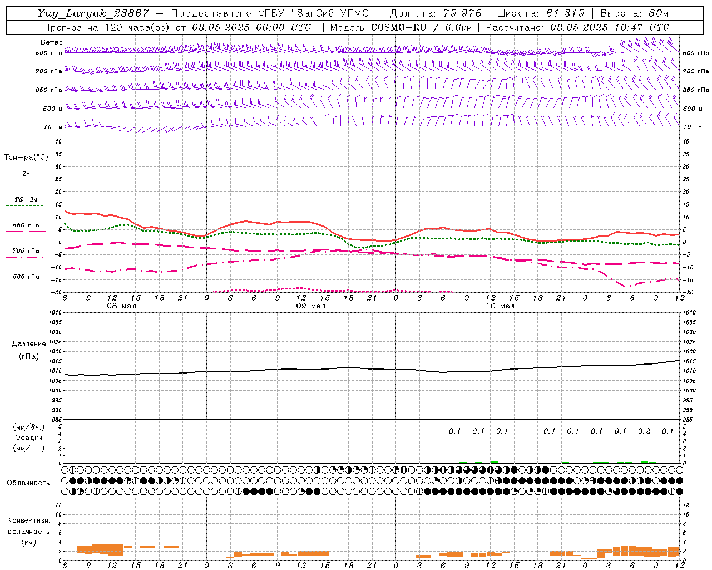The image size is (712, 570).
Task: Click the Конвективн. convective cloud label
Action: (x=28, y=520)
